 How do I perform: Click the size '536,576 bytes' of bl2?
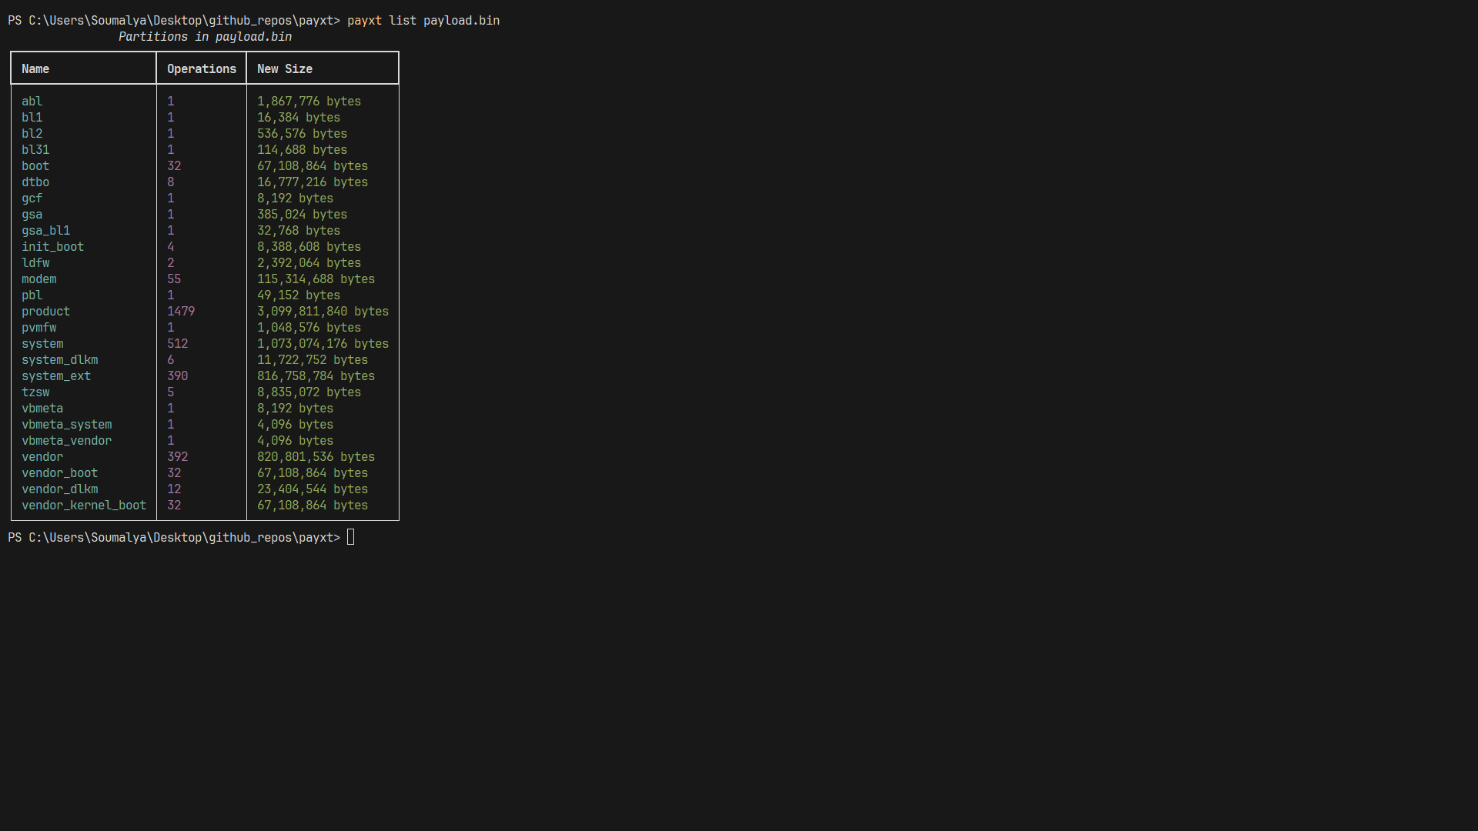click(x=303, y=134)
